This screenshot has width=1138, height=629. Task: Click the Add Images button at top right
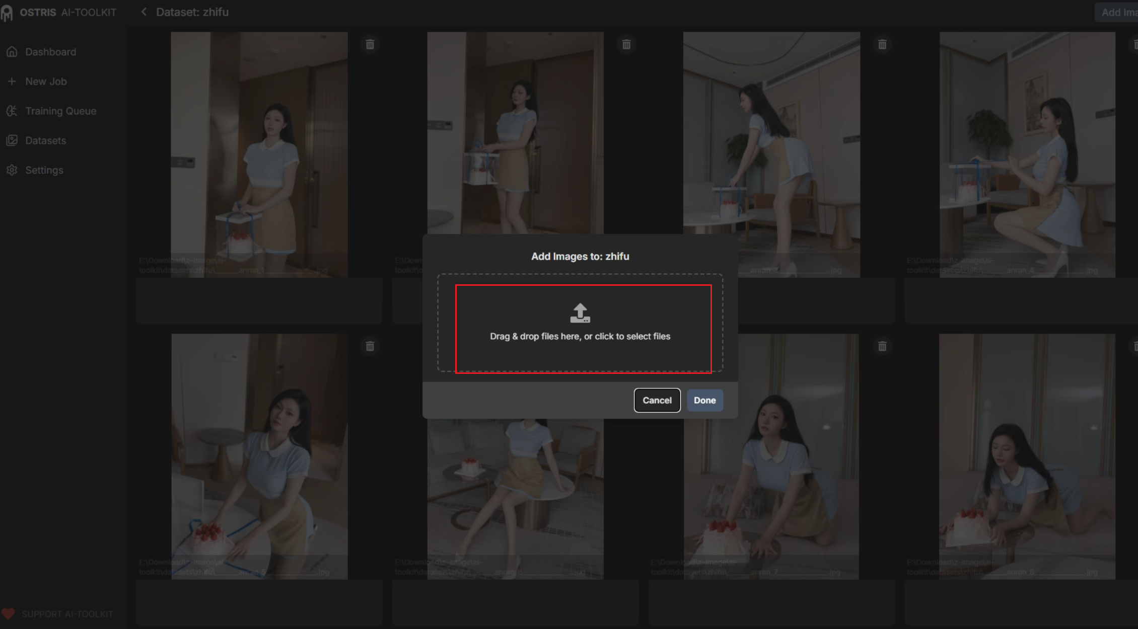(x=1118, y=13)
